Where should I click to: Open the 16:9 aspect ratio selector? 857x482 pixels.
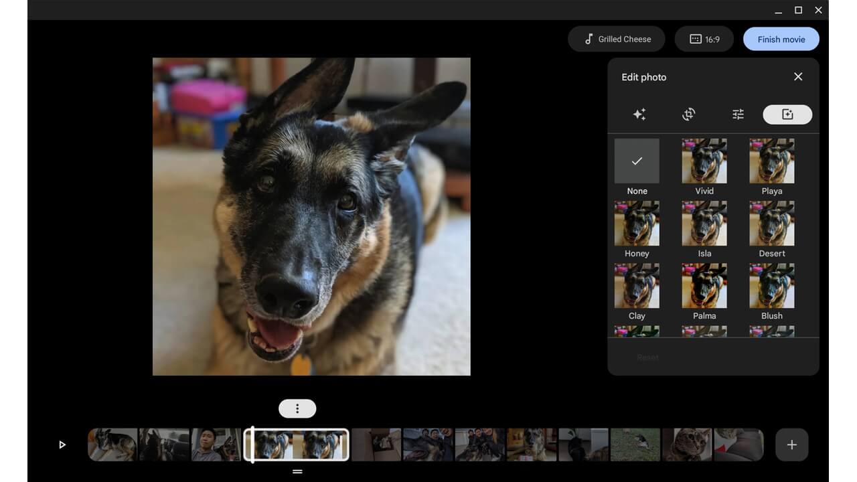tap(704, 39)
